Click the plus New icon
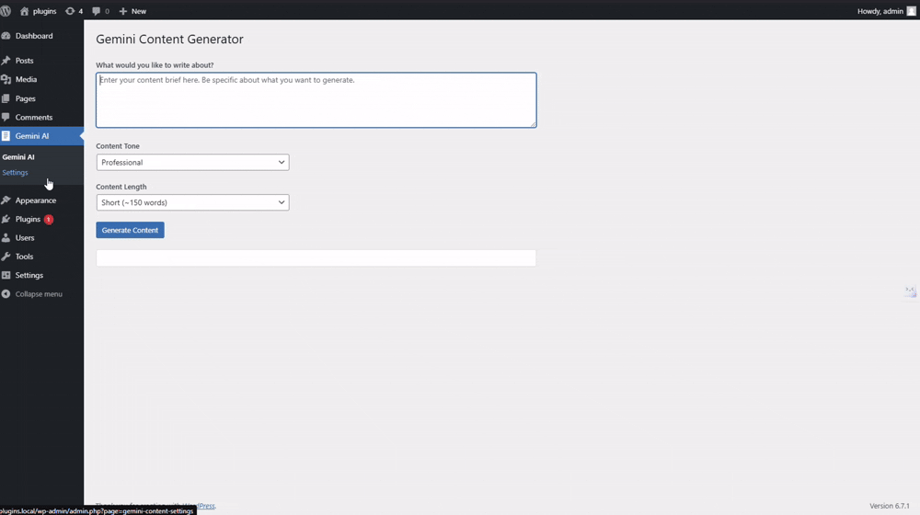This screenshot has height=515, width=920. tap(122, 11)
